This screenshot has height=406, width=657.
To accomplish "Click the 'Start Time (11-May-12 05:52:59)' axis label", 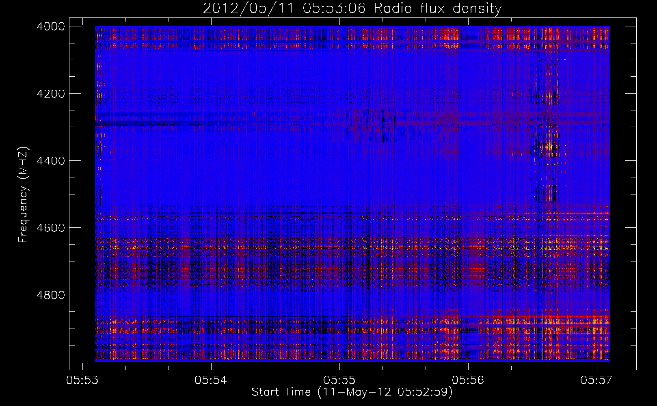I will [x=352, y=392].
